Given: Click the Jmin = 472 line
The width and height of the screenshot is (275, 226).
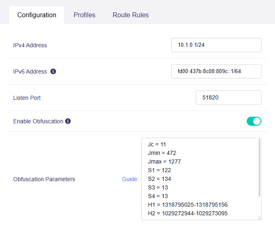Looking at the screenshot, I should pos(162,153).
